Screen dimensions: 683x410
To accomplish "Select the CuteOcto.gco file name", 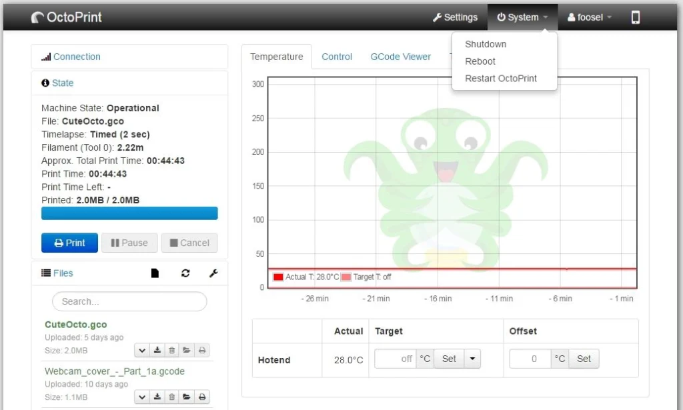I will (76, 324).
